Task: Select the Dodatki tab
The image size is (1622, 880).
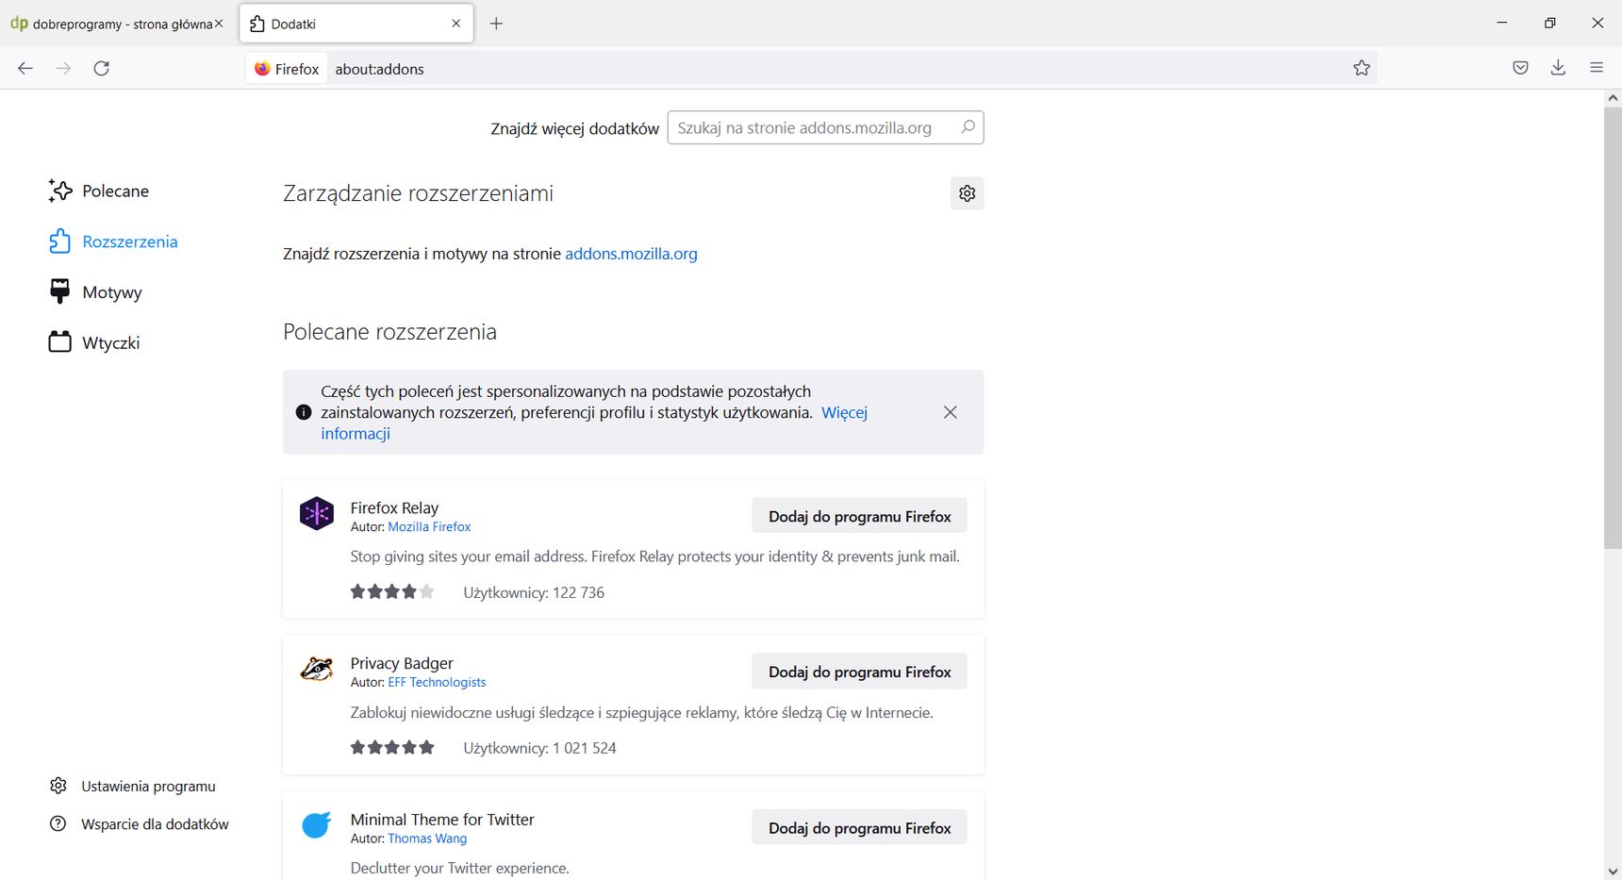Action: click(356, 24)
